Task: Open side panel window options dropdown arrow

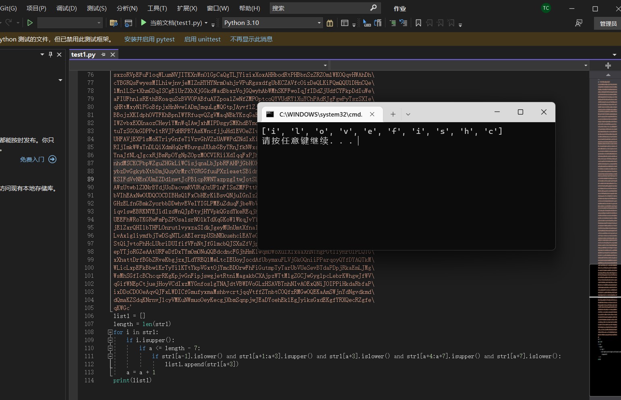Action: pos(42,54)
